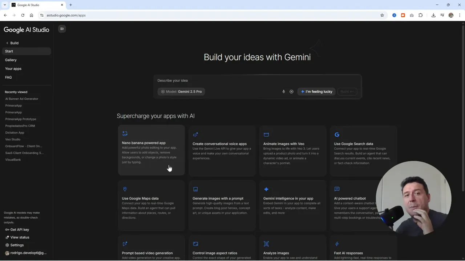Collapse the sidebar with the collapse icon
This screenshot has width=465, height=261.
coord(62,29)
